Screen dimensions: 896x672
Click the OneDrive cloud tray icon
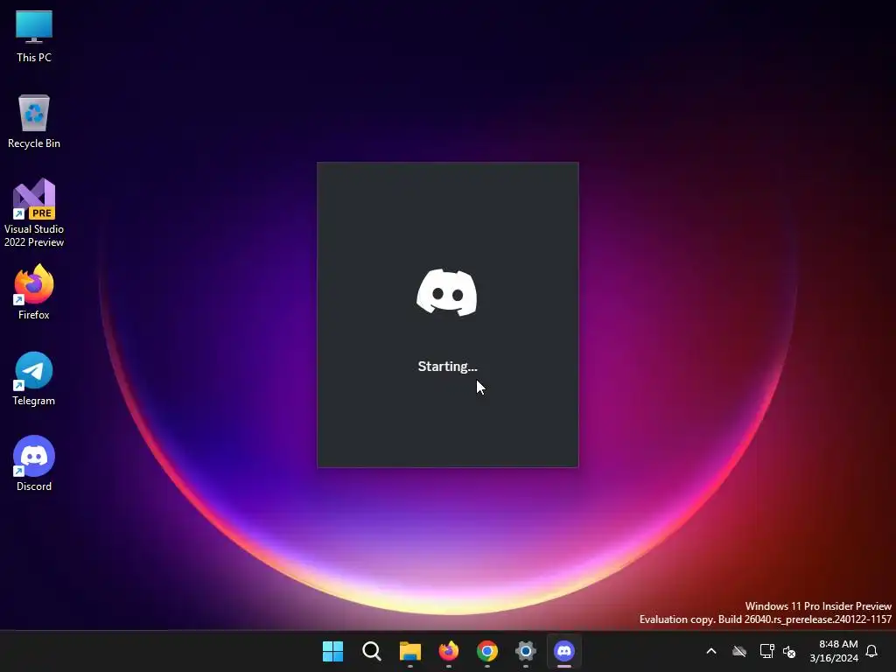point(739,651)
